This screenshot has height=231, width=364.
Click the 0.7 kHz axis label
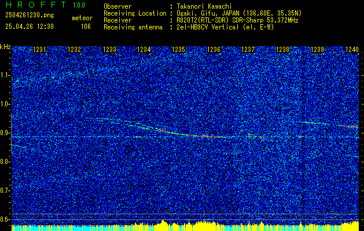point(5,191)
